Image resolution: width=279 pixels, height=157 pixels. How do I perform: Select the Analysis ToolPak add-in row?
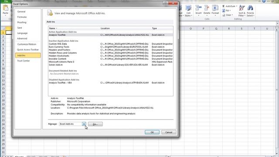point(110,35)
